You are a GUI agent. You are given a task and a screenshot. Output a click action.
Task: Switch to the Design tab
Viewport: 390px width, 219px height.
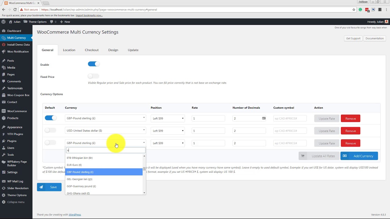(x=113, y=50)
